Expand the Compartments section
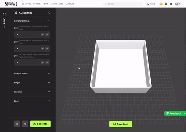 pyautogui.click(x=32, y=73)
